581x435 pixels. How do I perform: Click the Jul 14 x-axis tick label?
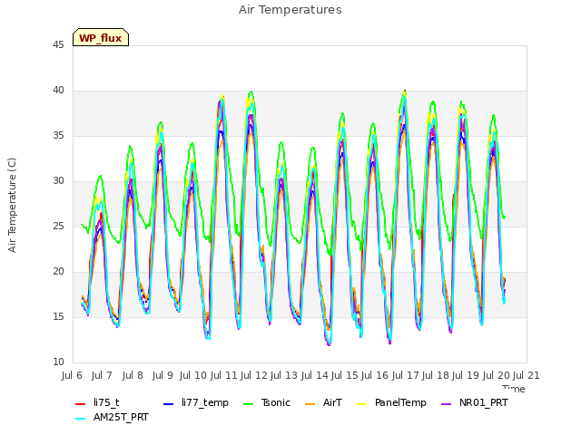point(315,375)
